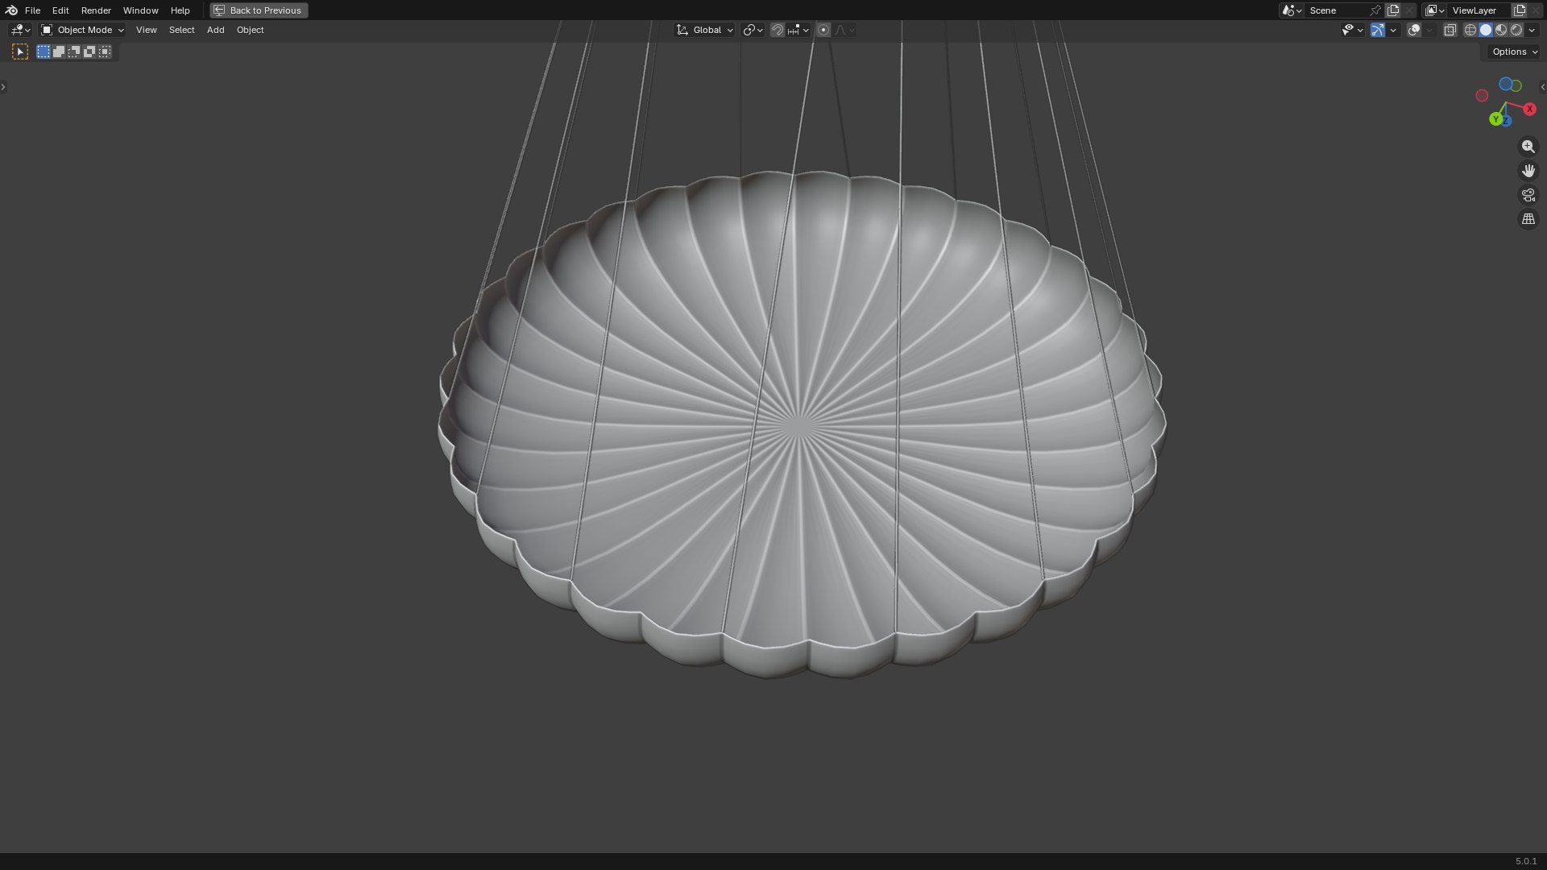Open the Render menu
Image resolution: width=1547 pixels, height=870 pixels.
(x=96, y=10)
